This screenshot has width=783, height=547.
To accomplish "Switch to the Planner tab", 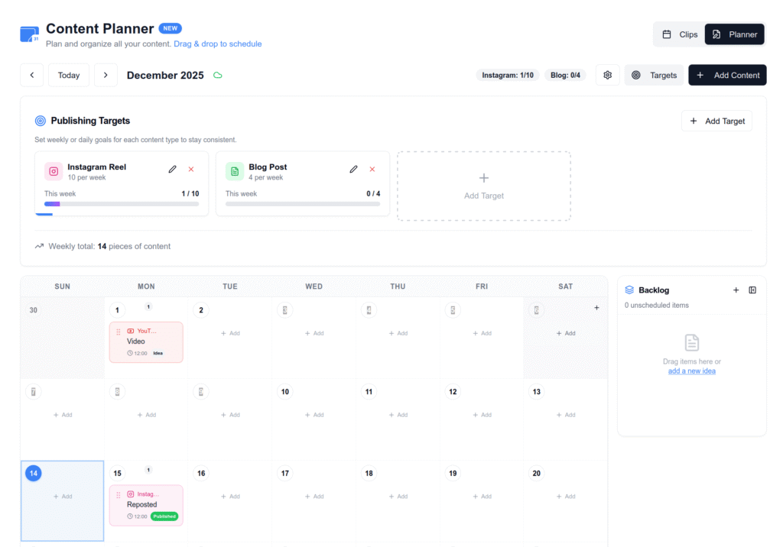I will tap(734, 34).
